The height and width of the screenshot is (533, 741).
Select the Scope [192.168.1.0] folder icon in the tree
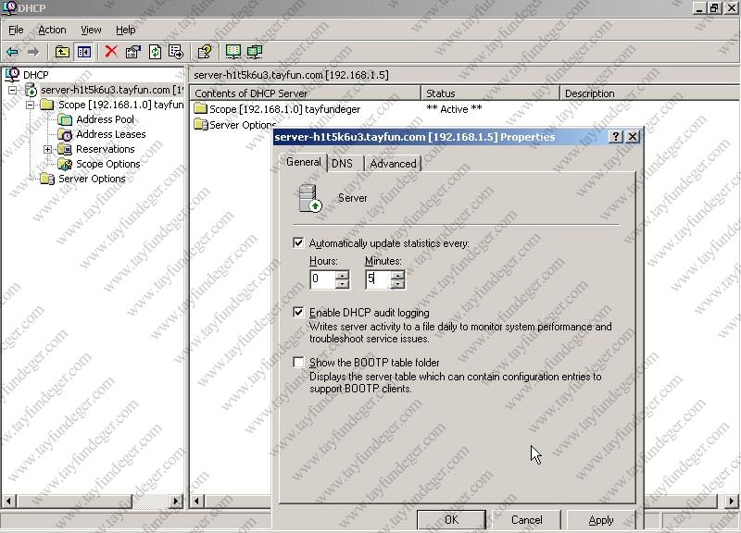coord(47,105)
